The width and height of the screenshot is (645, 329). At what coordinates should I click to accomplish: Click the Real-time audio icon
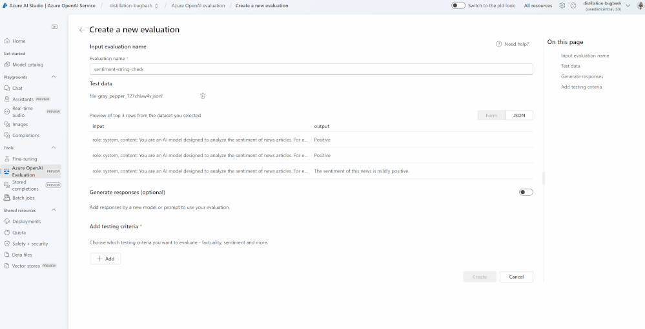(x=6, y=112)
